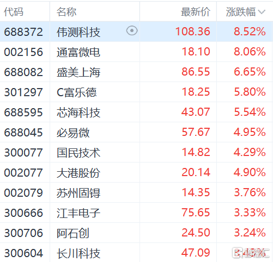Select C富乐德 stock name
Screen dimensions: 273x262
click(x=77, y=92)
